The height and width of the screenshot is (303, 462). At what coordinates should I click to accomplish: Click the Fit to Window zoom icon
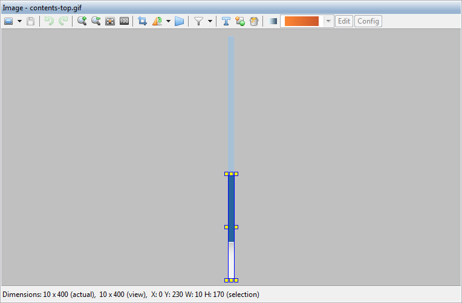click(110, 21)
